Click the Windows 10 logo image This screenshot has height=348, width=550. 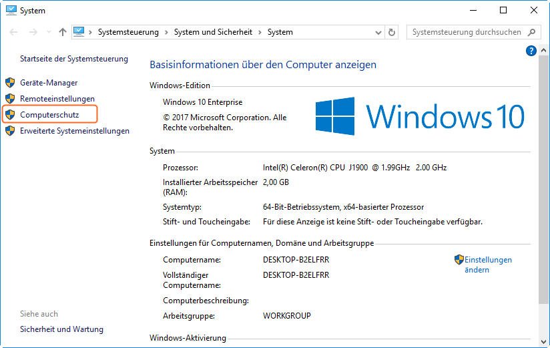(420, 116)
